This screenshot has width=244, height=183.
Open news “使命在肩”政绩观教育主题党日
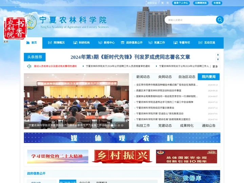coord(163,119)
